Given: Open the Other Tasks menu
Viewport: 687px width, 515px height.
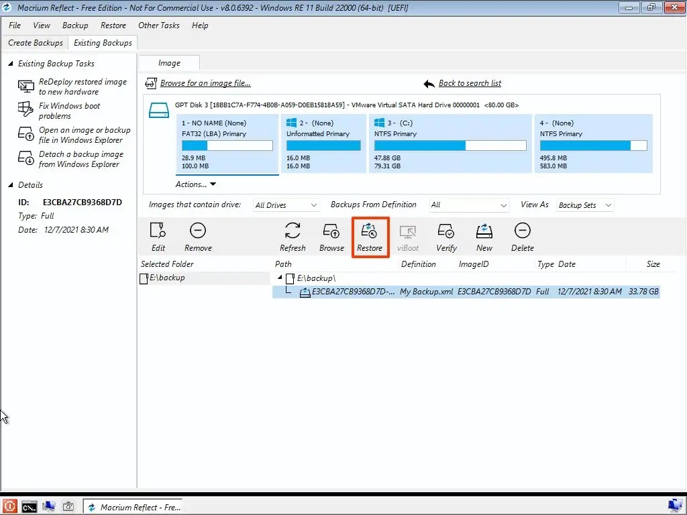Looking at the screenshot, I should click(158, 25).
